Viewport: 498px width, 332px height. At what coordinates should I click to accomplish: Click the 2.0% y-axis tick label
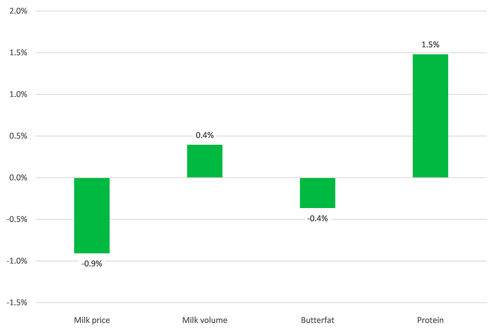pyautogui.click(x=18, y=11)
